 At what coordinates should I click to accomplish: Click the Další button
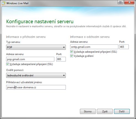tap(122, 112)
